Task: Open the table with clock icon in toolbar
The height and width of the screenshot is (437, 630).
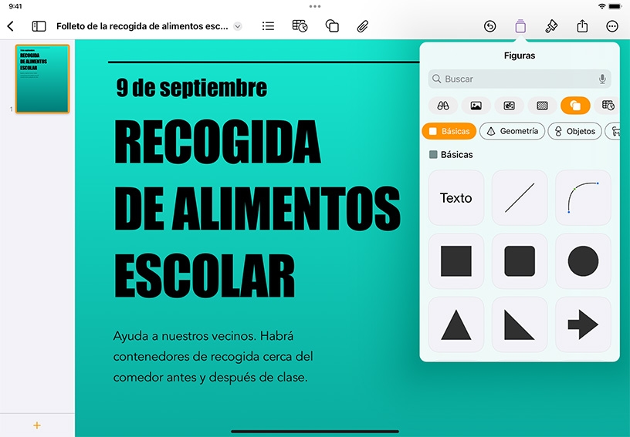Action: click(300, 26)
